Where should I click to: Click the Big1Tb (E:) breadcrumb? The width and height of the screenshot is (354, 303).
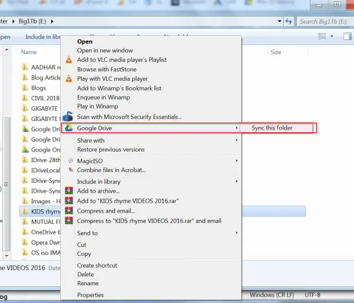pyautogui.click(x=32, y=21)
